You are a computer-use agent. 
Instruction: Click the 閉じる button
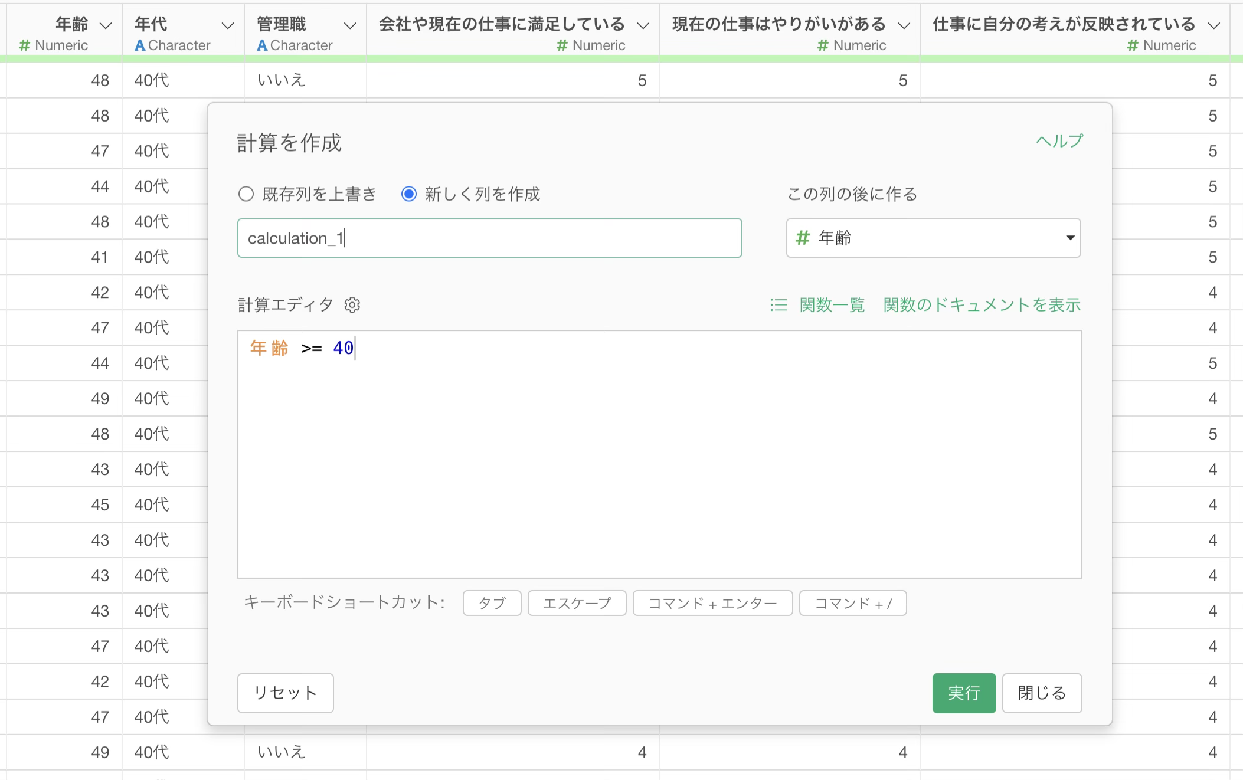pos(1042,693)
